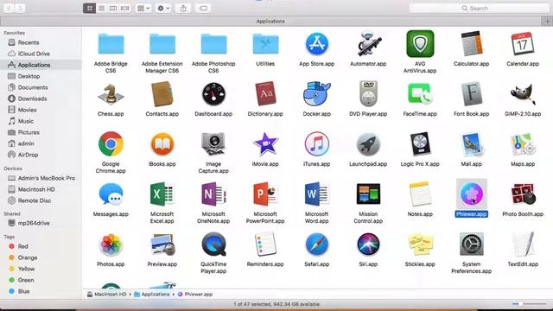Click the Edit Tags toolbar button
The image size is (553, 311).
point(204,8)
